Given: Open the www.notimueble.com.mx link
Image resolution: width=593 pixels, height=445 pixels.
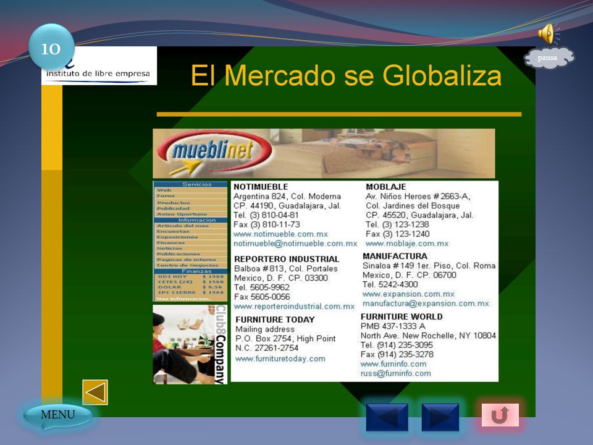Looking at the screenshot, I should coord(280,234).
